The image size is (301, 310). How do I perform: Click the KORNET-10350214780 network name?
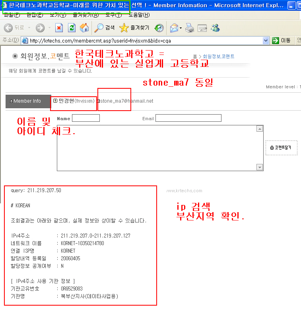[82, 243]
